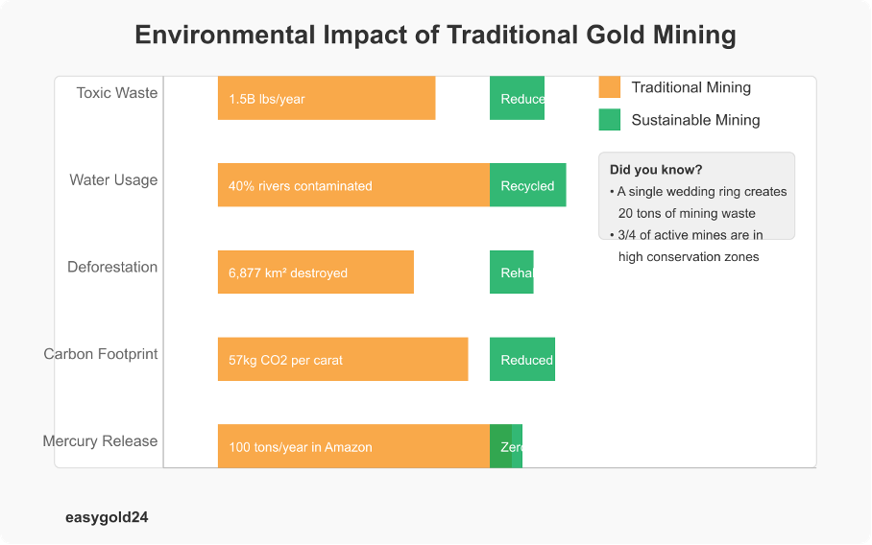Select the Toxic Waste axis label
The width and height of the screenshot is (872, 545).
pos(117,93)
